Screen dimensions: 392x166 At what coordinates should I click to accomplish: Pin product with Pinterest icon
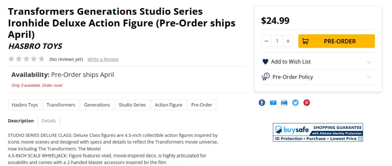click(x=306, y=103)
